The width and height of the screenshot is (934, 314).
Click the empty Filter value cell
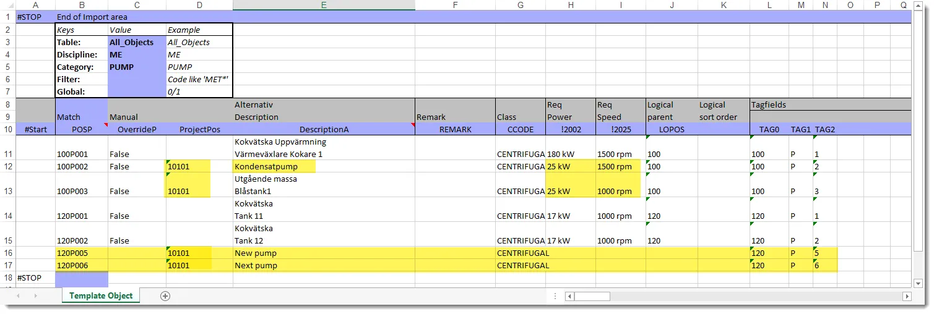(x=137, y=79)
